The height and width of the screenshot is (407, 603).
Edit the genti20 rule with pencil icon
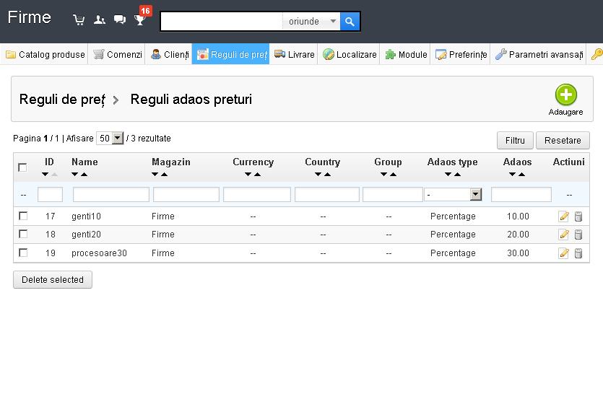coord(564,235)
